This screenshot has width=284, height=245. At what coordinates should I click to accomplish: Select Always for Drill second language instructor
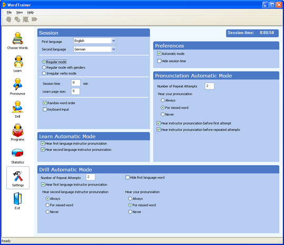pyautogui.click(x=47, y=199)
